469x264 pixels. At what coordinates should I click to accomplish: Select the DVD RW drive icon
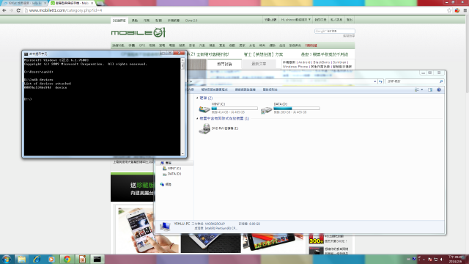(204, 129)
